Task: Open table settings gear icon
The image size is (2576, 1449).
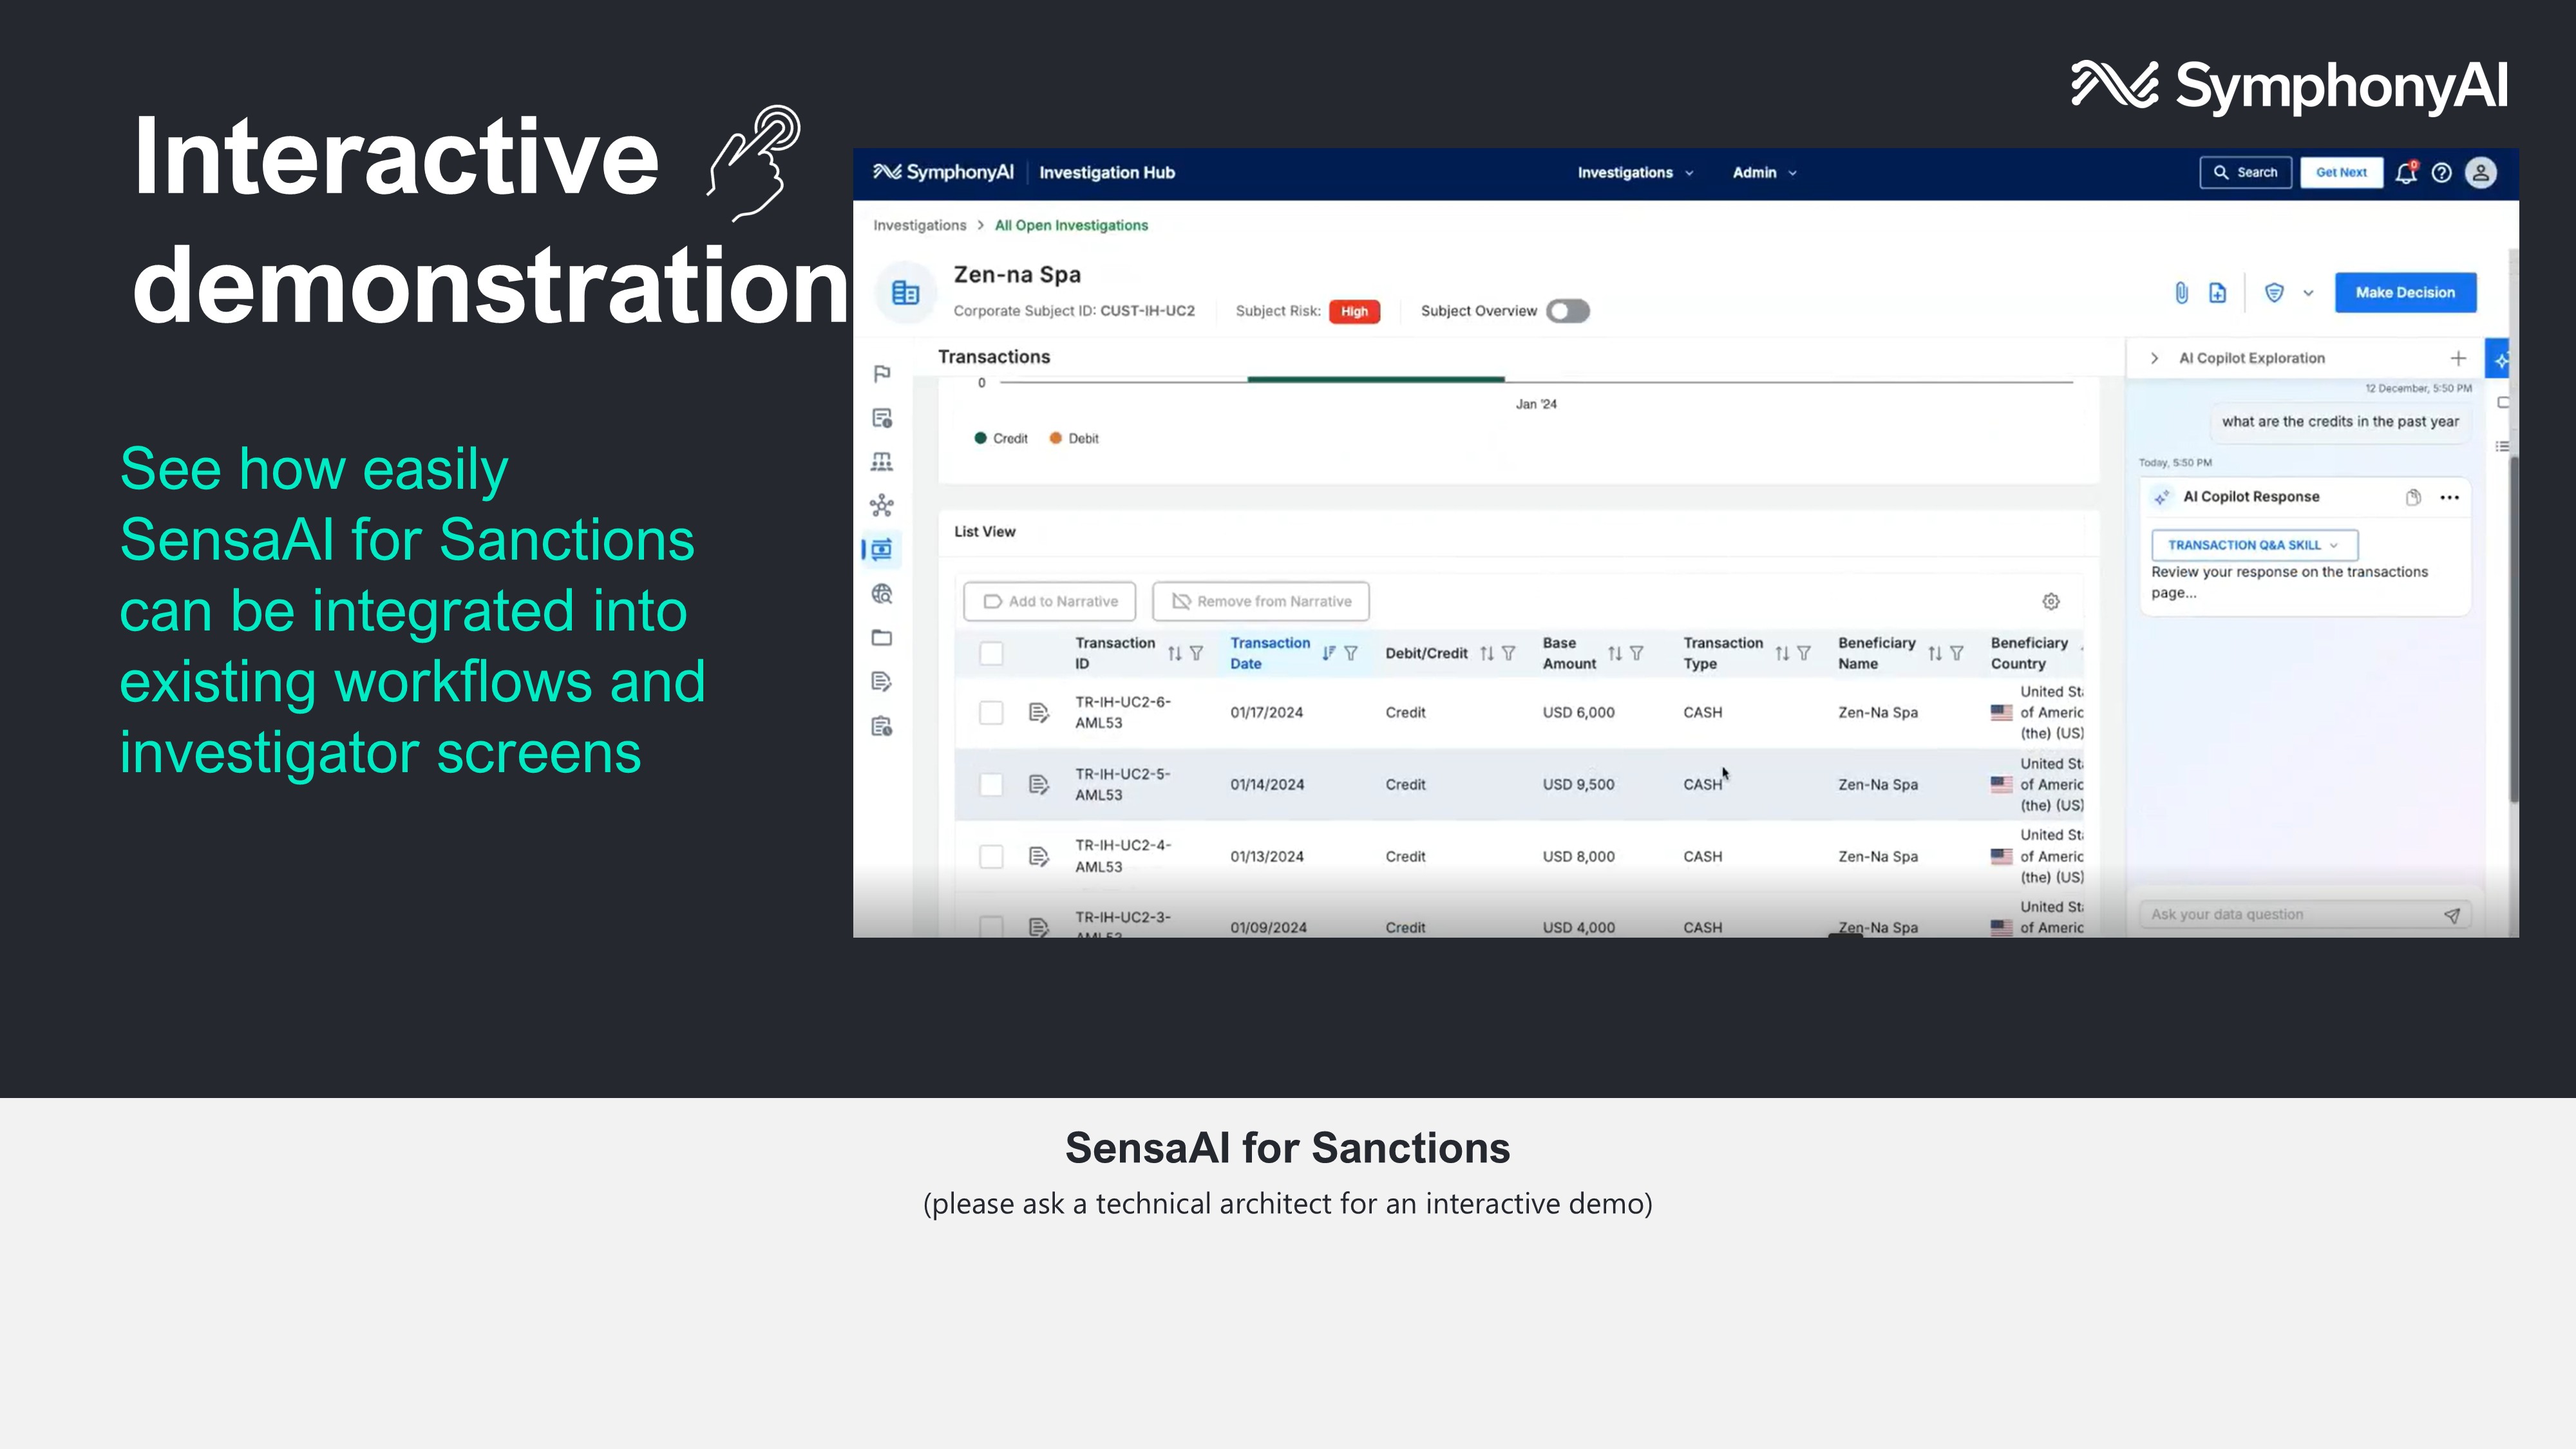Action: [x=2051, y=601]
